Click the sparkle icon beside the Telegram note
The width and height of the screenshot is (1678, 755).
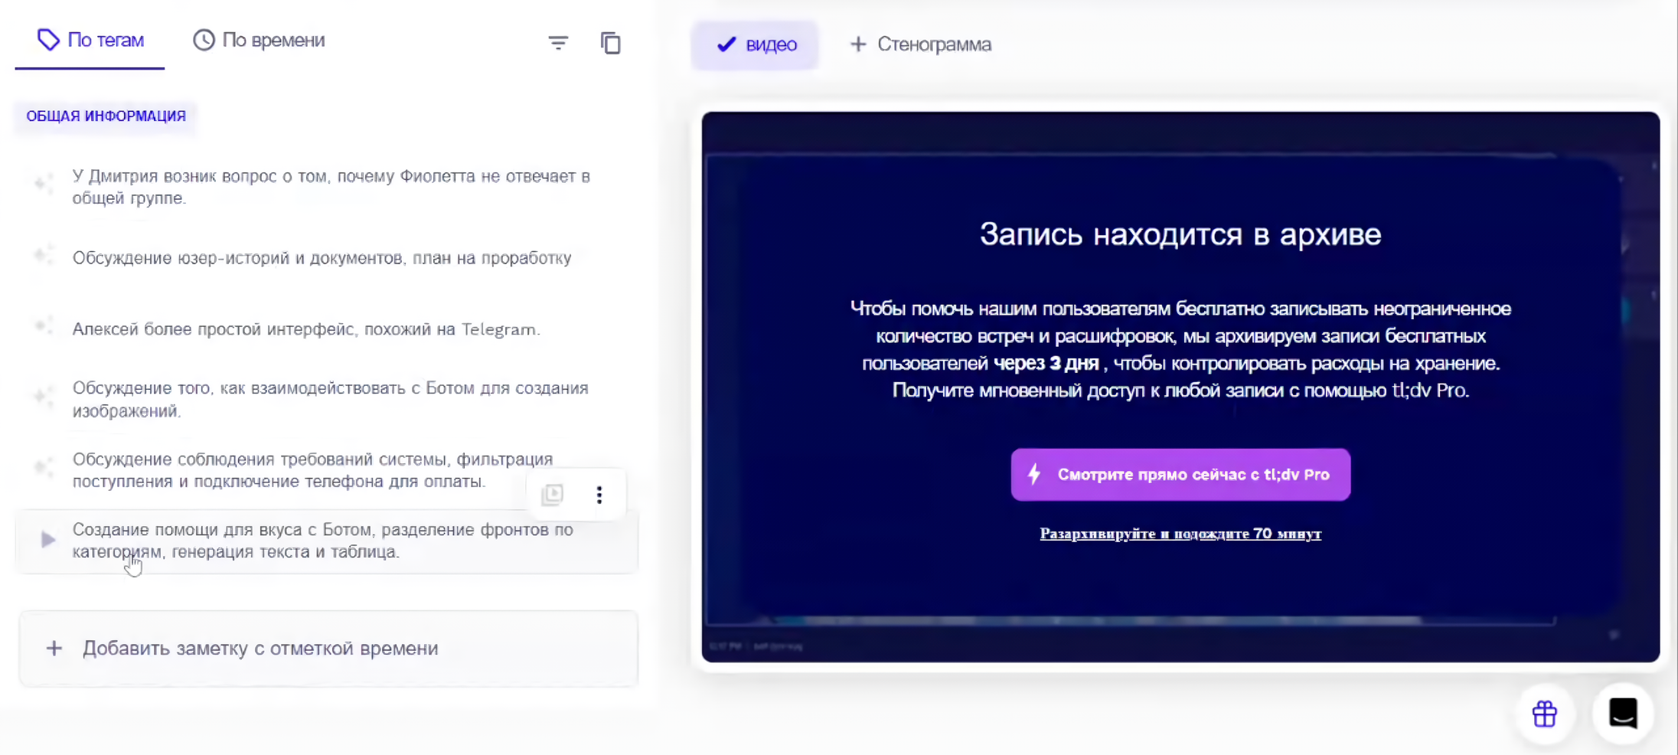44,325
